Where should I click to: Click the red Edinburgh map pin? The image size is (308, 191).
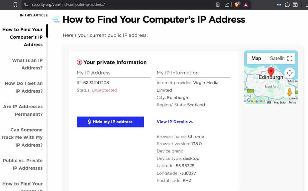pos(271,72)
